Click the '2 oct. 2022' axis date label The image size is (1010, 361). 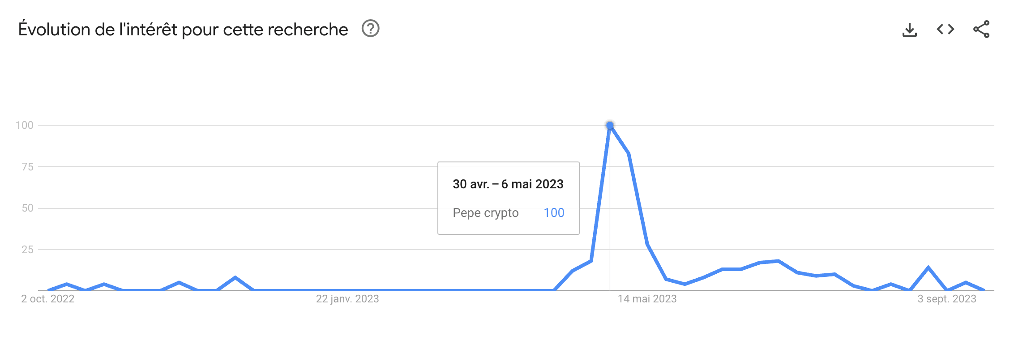tap(48, 299)
